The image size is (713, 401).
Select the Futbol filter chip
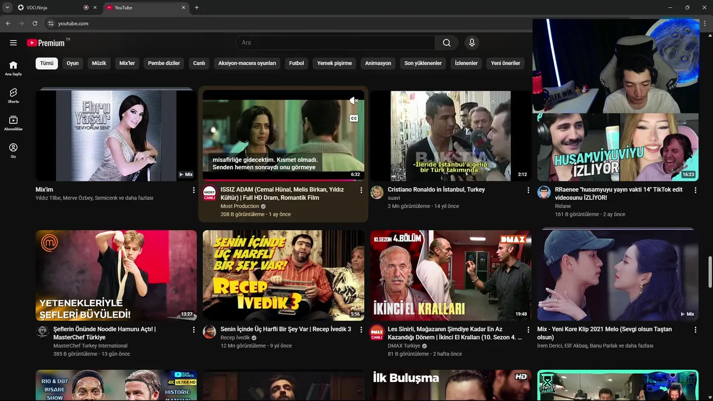pyautogui.click(x=296, y=63)
